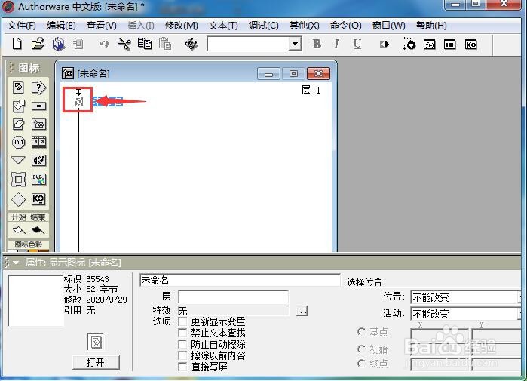Open the 命令(O) menu
The height and width of the screenshot is (381, 527).
pyautogui.click(x=345, y=26)
